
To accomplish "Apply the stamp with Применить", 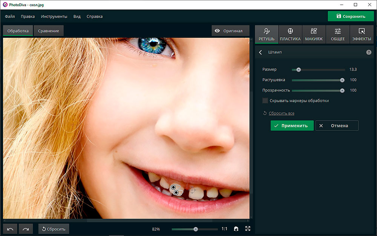I will click(292, 126).
